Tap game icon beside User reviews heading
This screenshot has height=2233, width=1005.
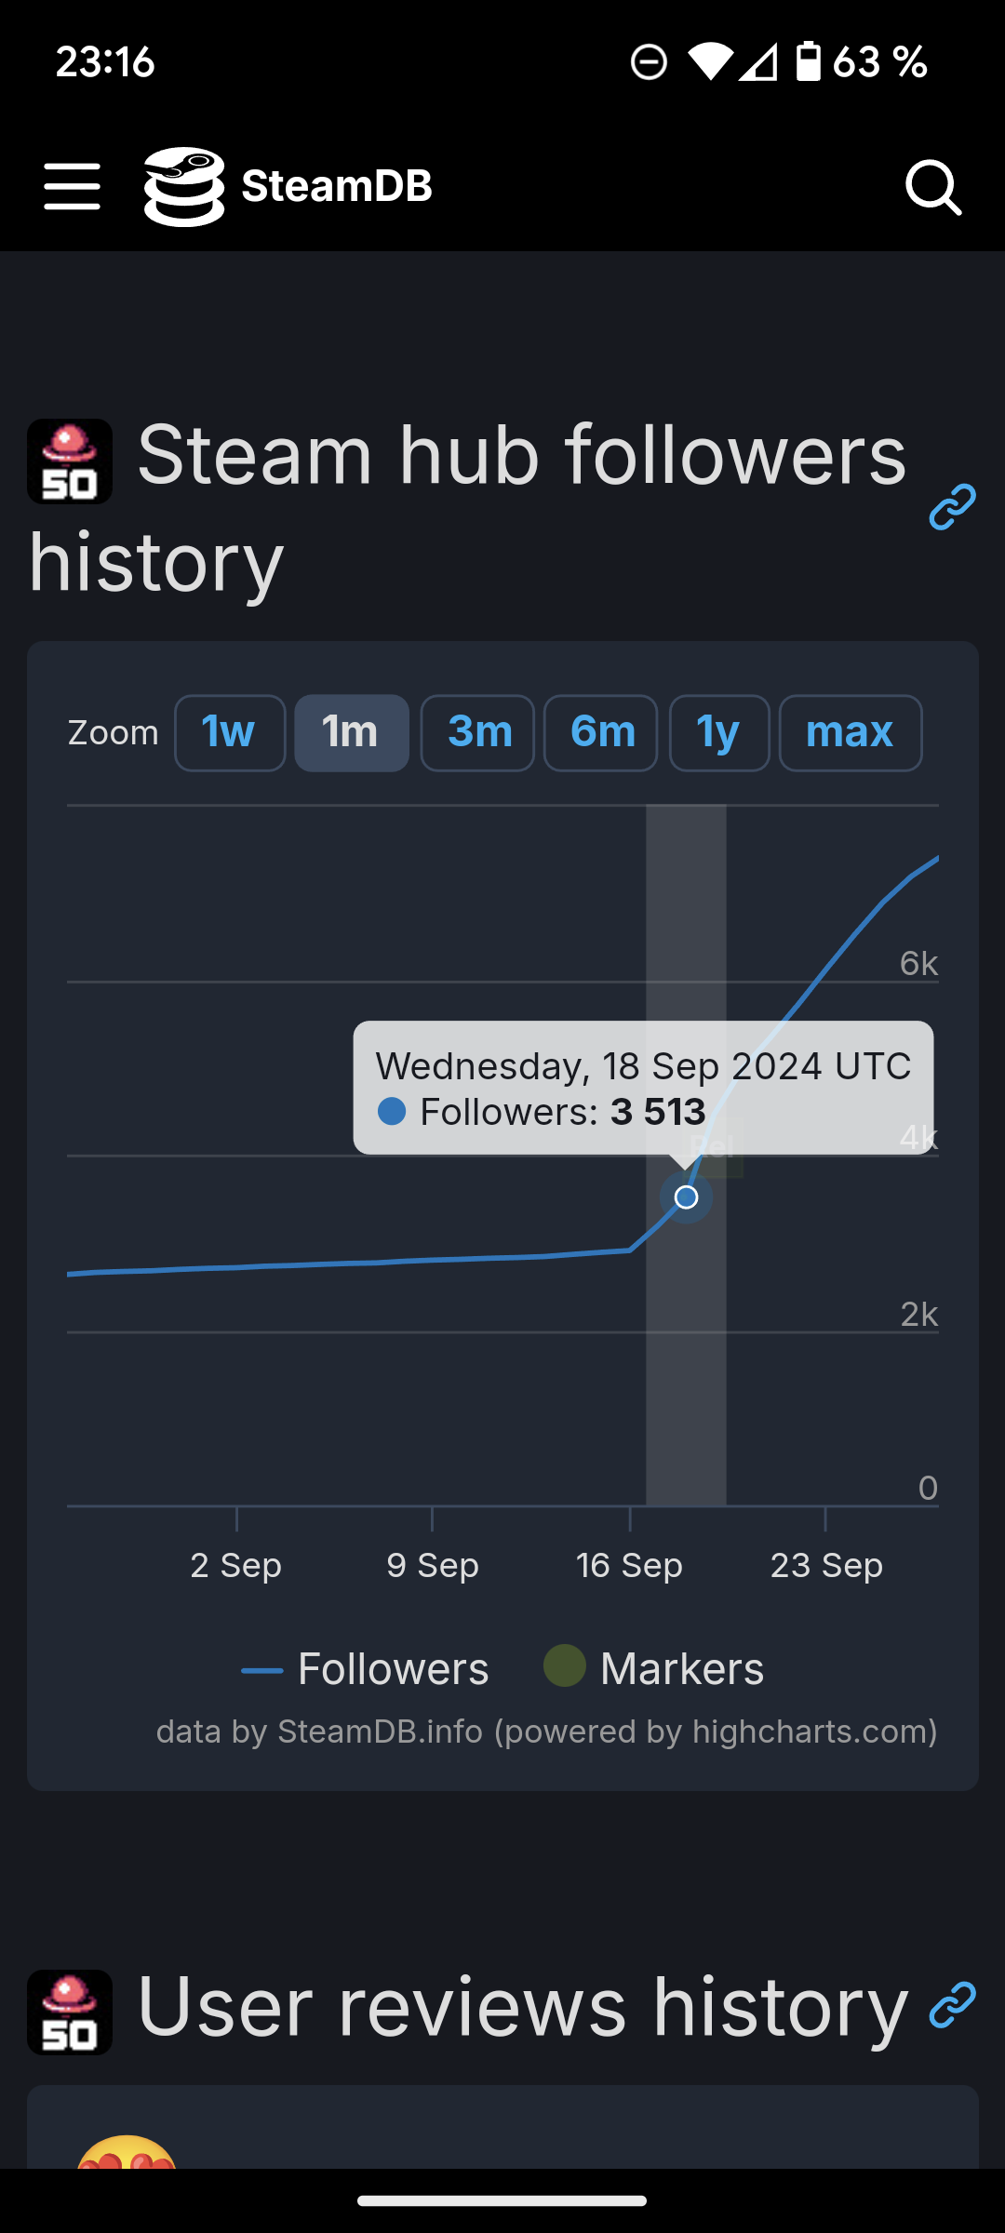[x=70, y=2012]
